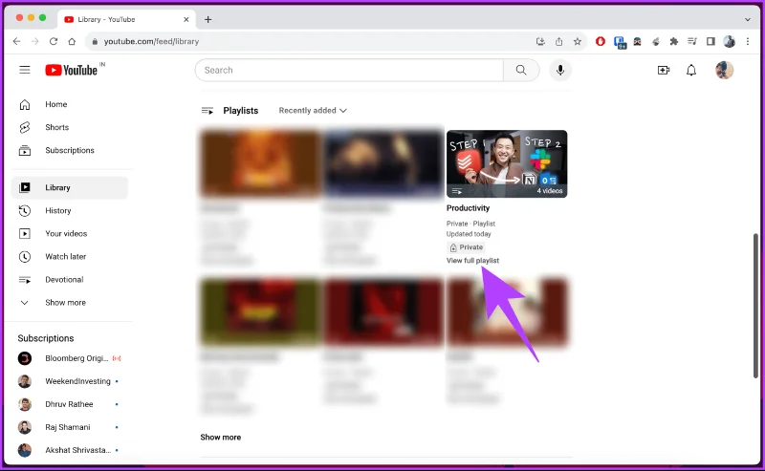This screenshot has width=765, height=471.
Task: Click View full playlist link
Action: click(x=472, y=261)
